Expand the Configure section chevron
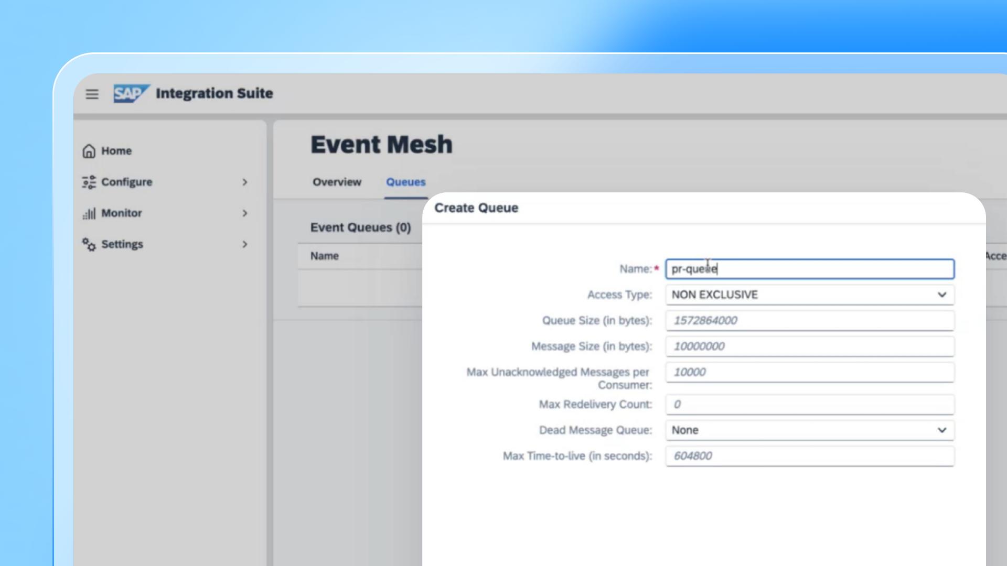 245,182
